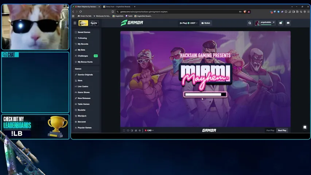Toggle theater mode icon

click(128, 131)
